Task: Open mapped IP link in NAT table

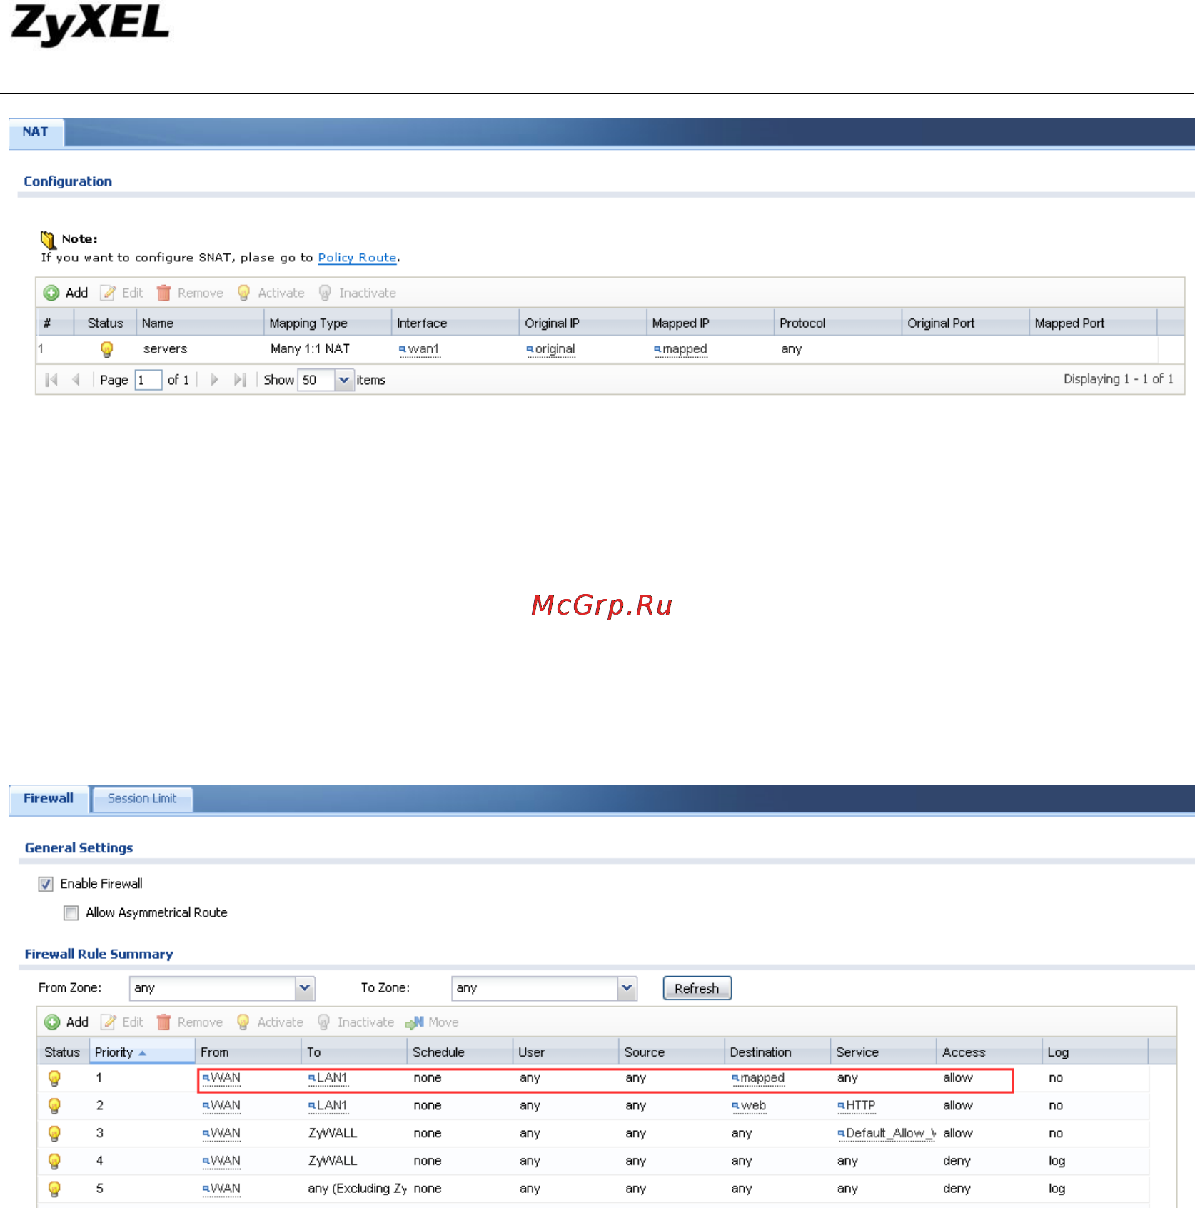Action: [680, 349]
